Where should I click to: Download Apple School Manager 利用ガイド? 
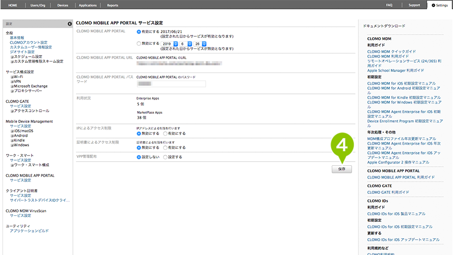point(395,70)
